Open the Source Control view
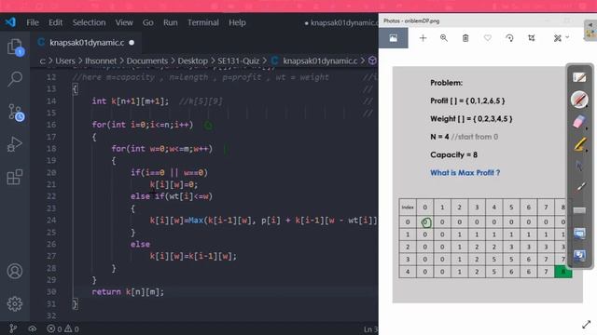The width and height of the screenshot is (597, 335). pyautogui.click(x=16, y=113)
